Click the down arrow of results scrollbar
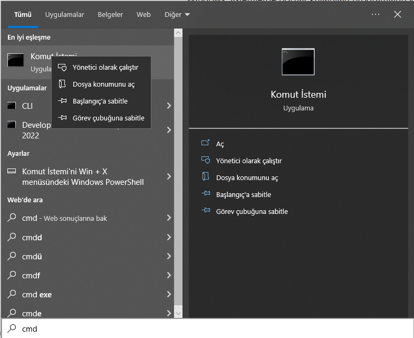 178,313
